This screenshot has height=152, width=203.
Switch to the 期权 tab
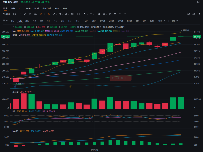[13, 8]
